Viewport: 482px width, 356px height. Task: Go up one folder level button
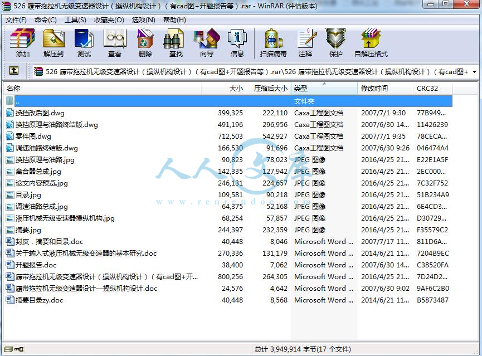pyautogui.click(x=14, y=71)
